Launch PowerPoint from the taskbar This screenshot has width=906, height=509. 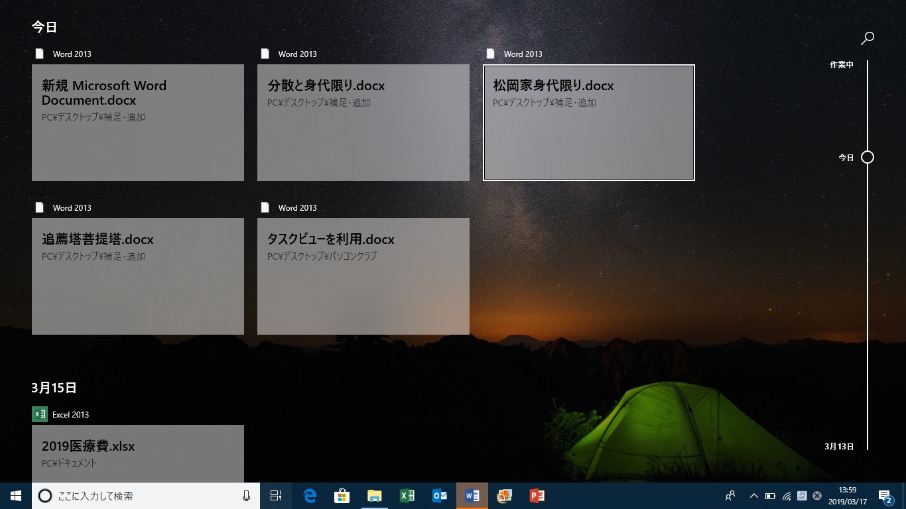537,496
